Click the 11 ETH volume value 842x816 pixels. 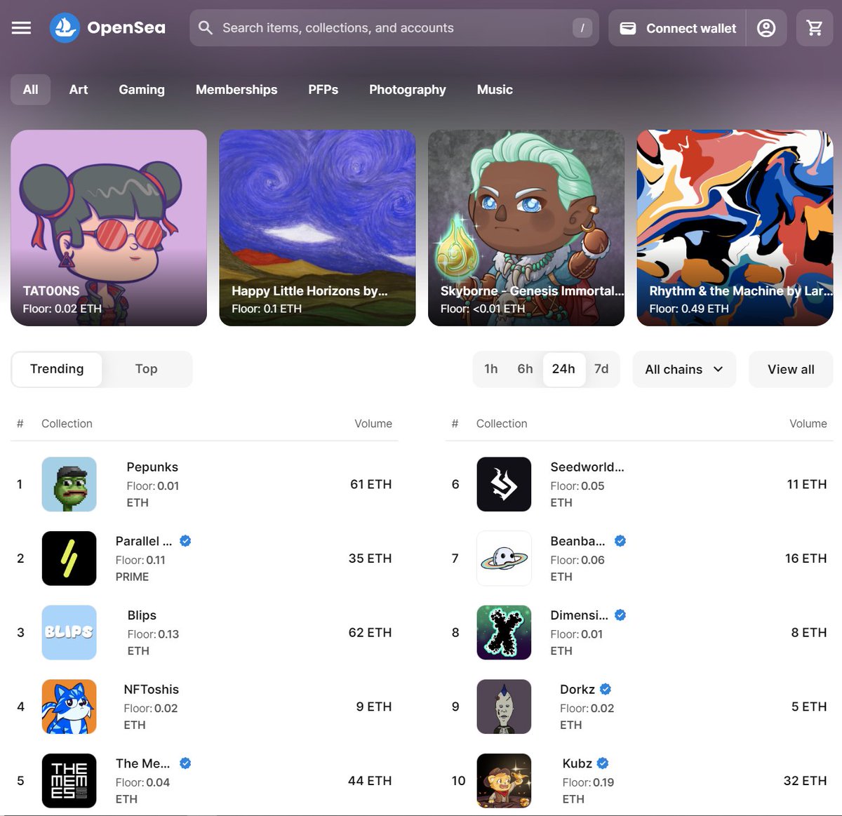(x=807, y=484)
